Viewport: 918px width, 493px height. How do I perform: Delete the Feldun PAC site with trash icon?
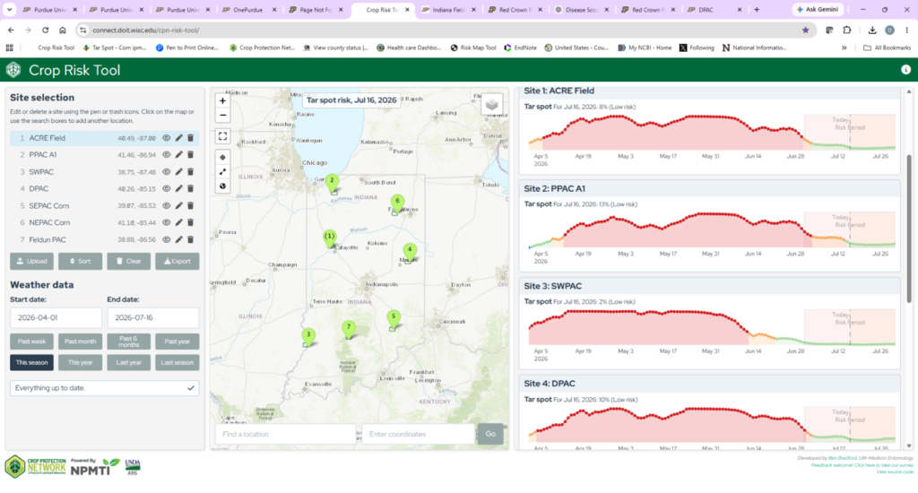190,239
